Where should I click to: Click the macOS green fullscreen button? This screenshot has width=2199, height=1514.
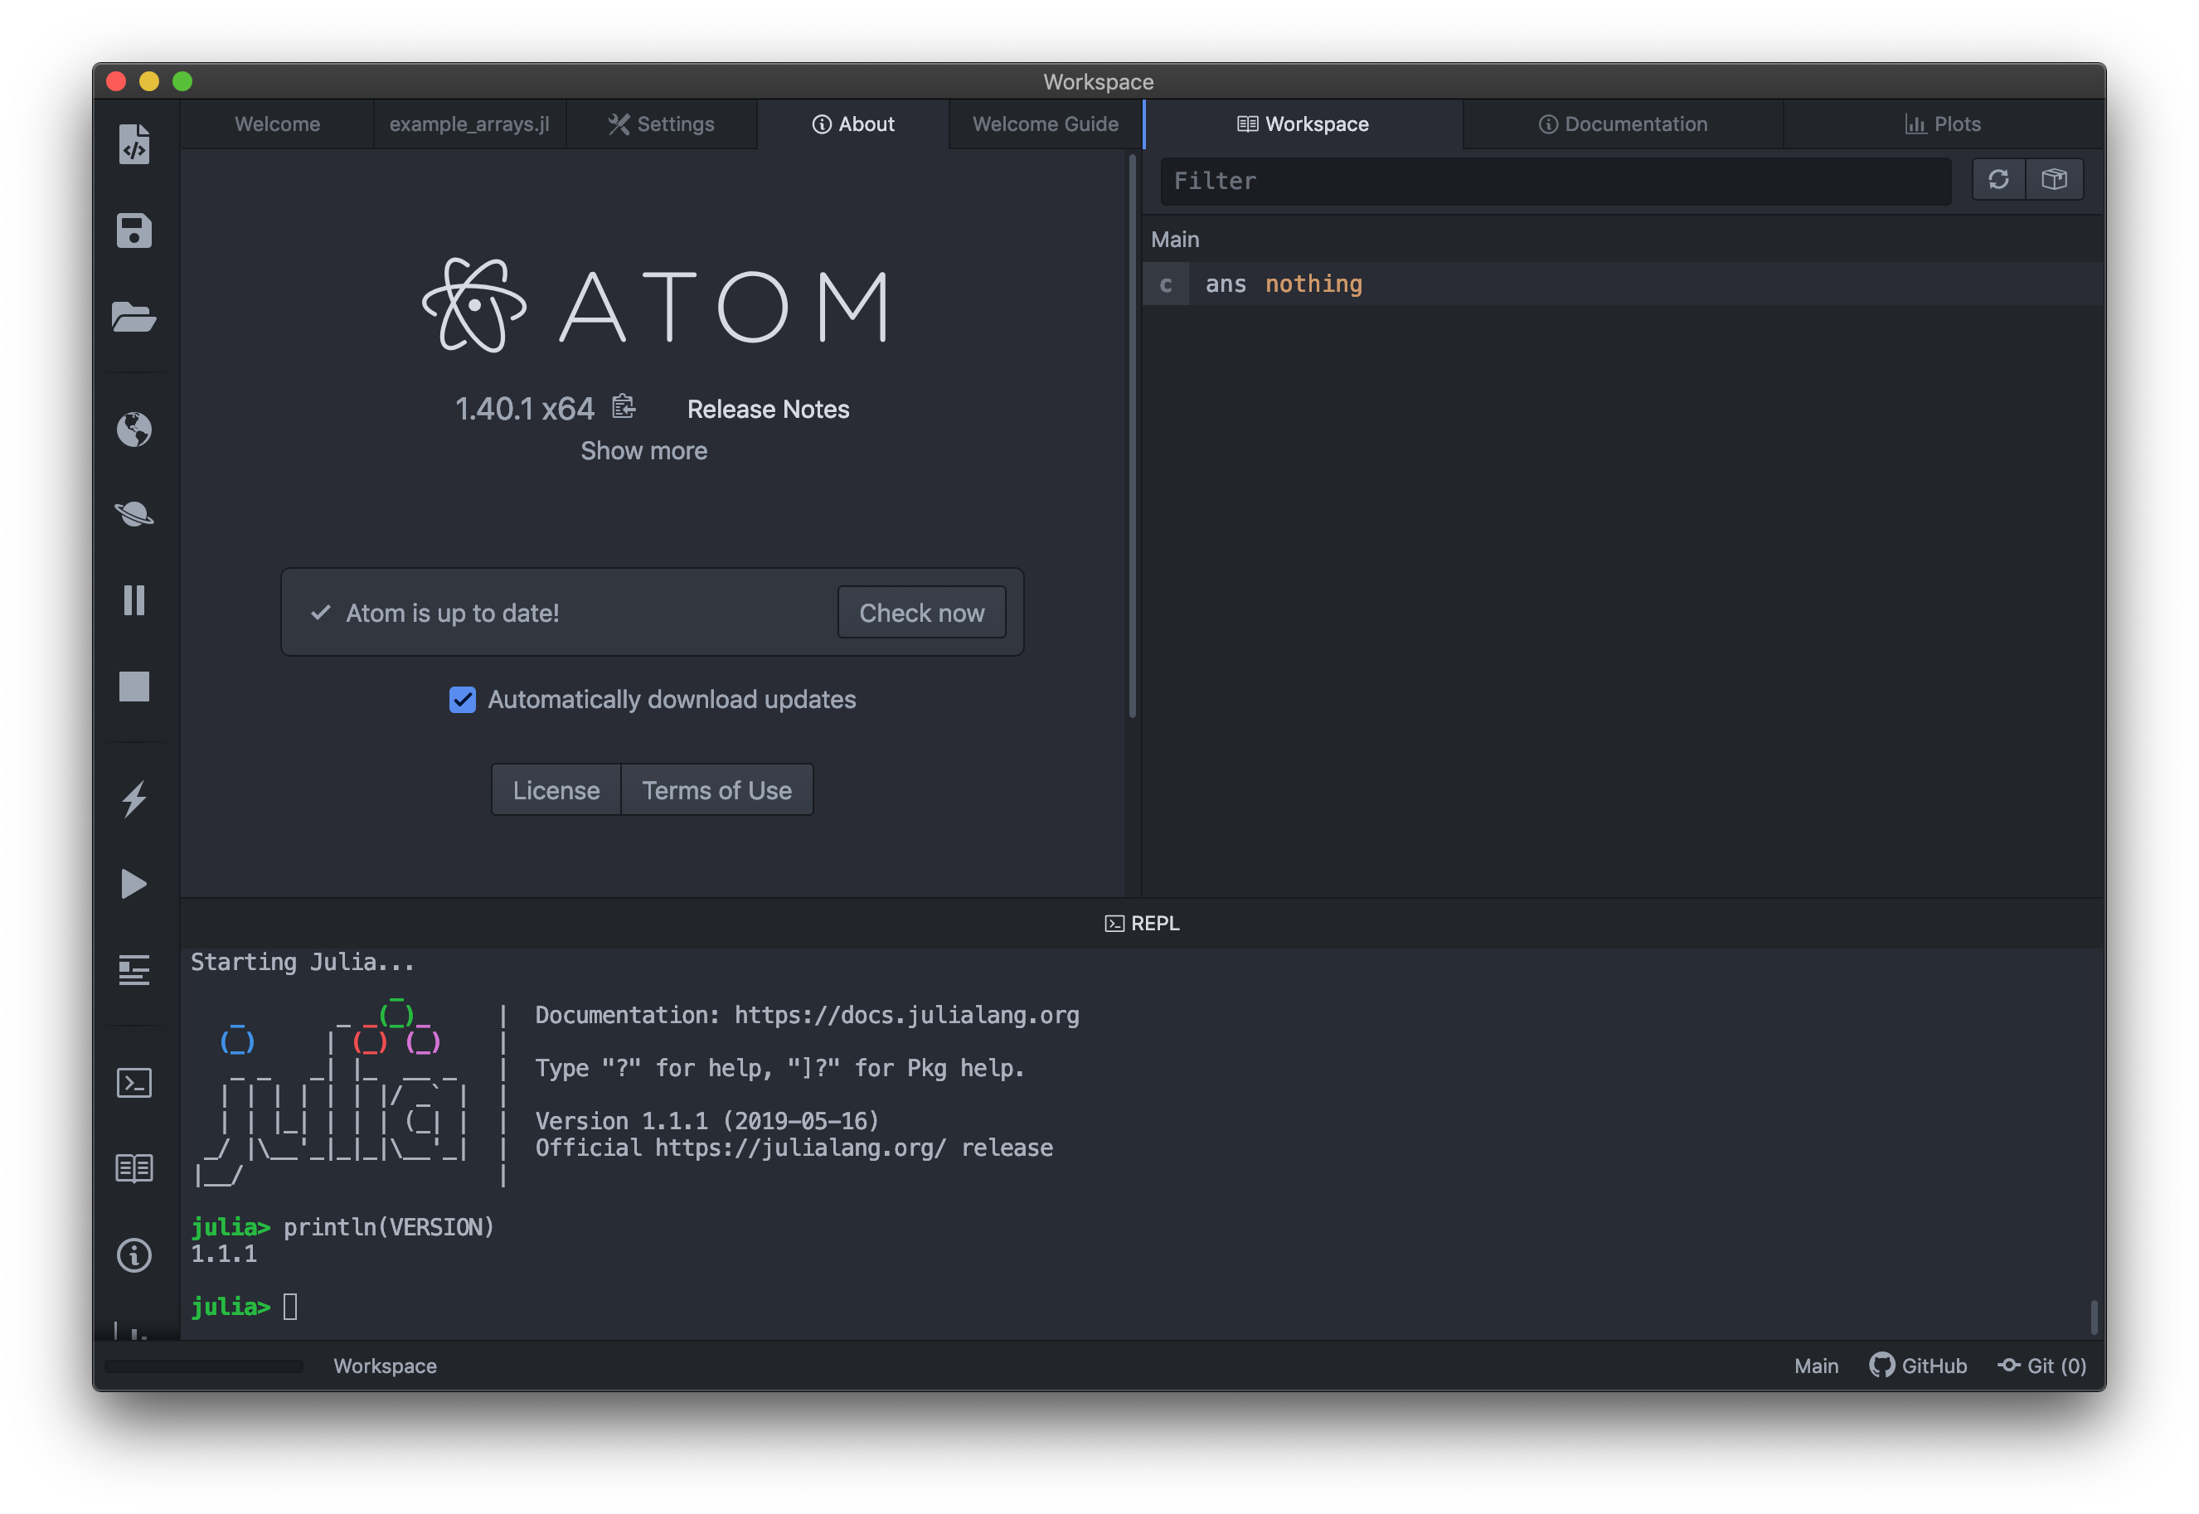click(x=182, y=81)
